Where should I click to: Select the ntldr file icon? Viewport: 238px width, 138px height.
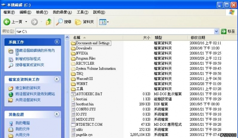coord(73,130)
